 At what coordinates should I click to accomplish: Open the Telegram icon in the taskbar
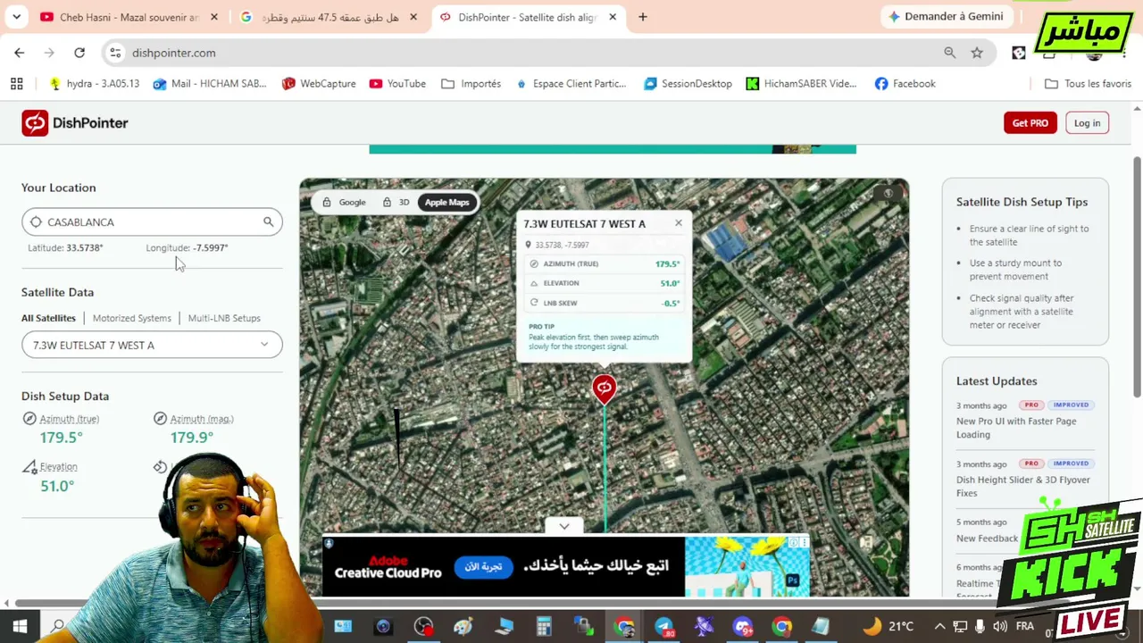coord(664,627)
